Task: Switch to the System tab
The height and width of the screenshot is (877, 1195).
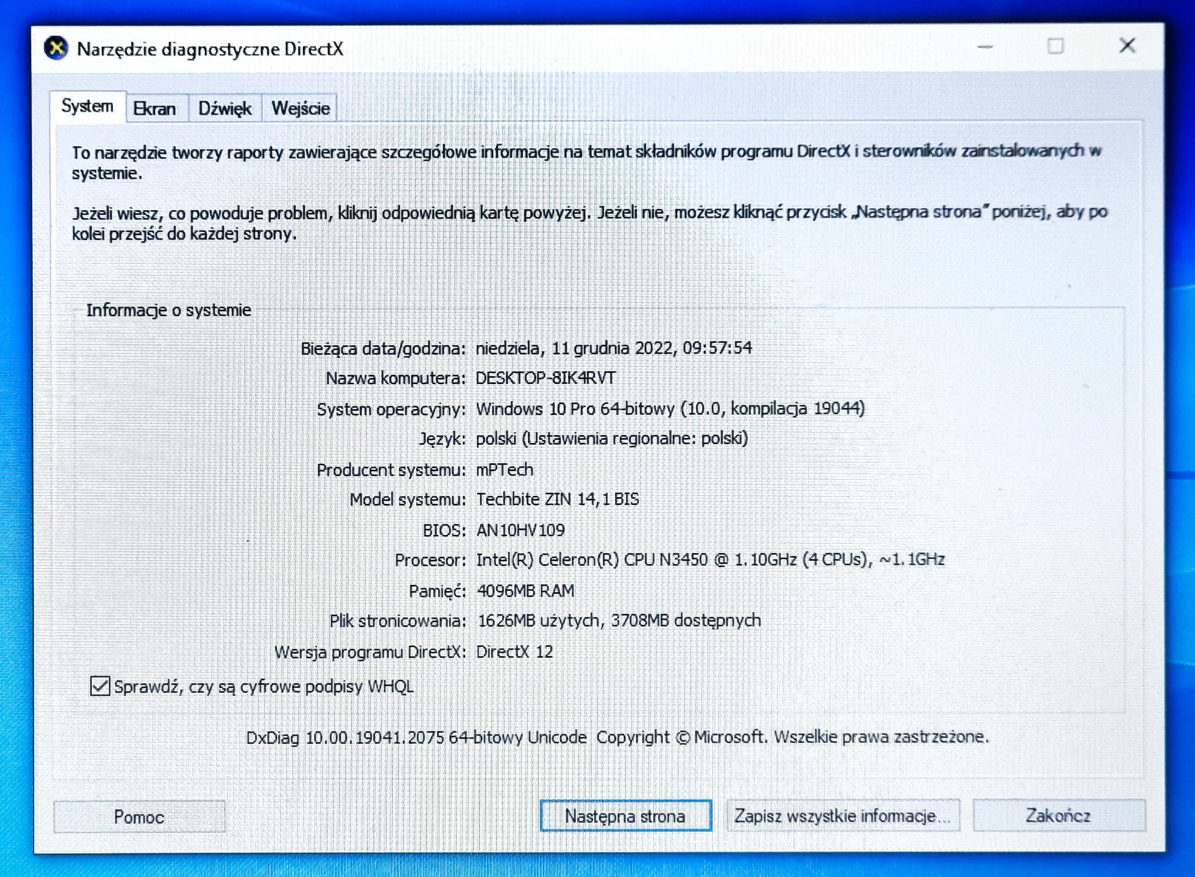Action: (88, 106)
